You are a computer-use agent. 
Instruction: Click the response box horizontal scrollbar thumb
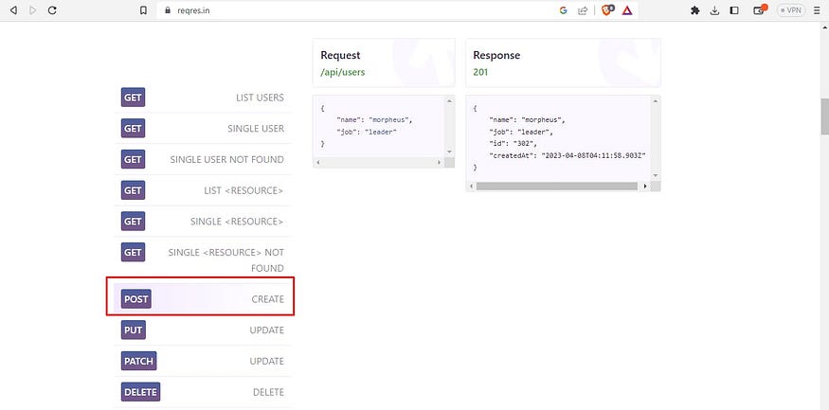tap(557, 187)
